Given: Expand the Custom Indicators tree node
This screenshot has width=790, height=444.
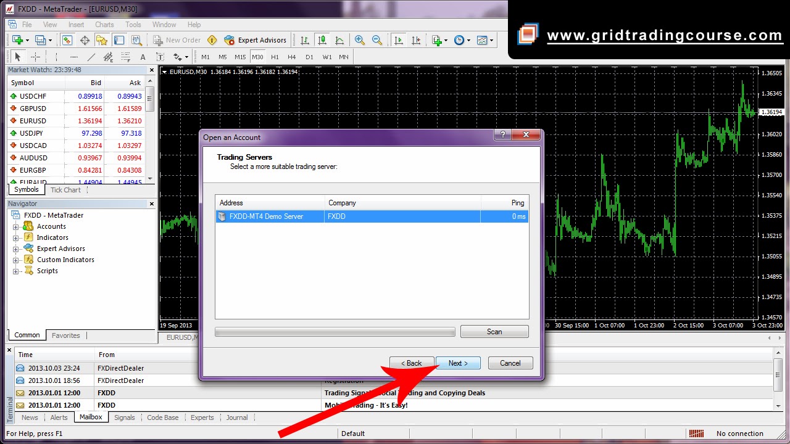Looking at the screenshot, I should 16,260.
